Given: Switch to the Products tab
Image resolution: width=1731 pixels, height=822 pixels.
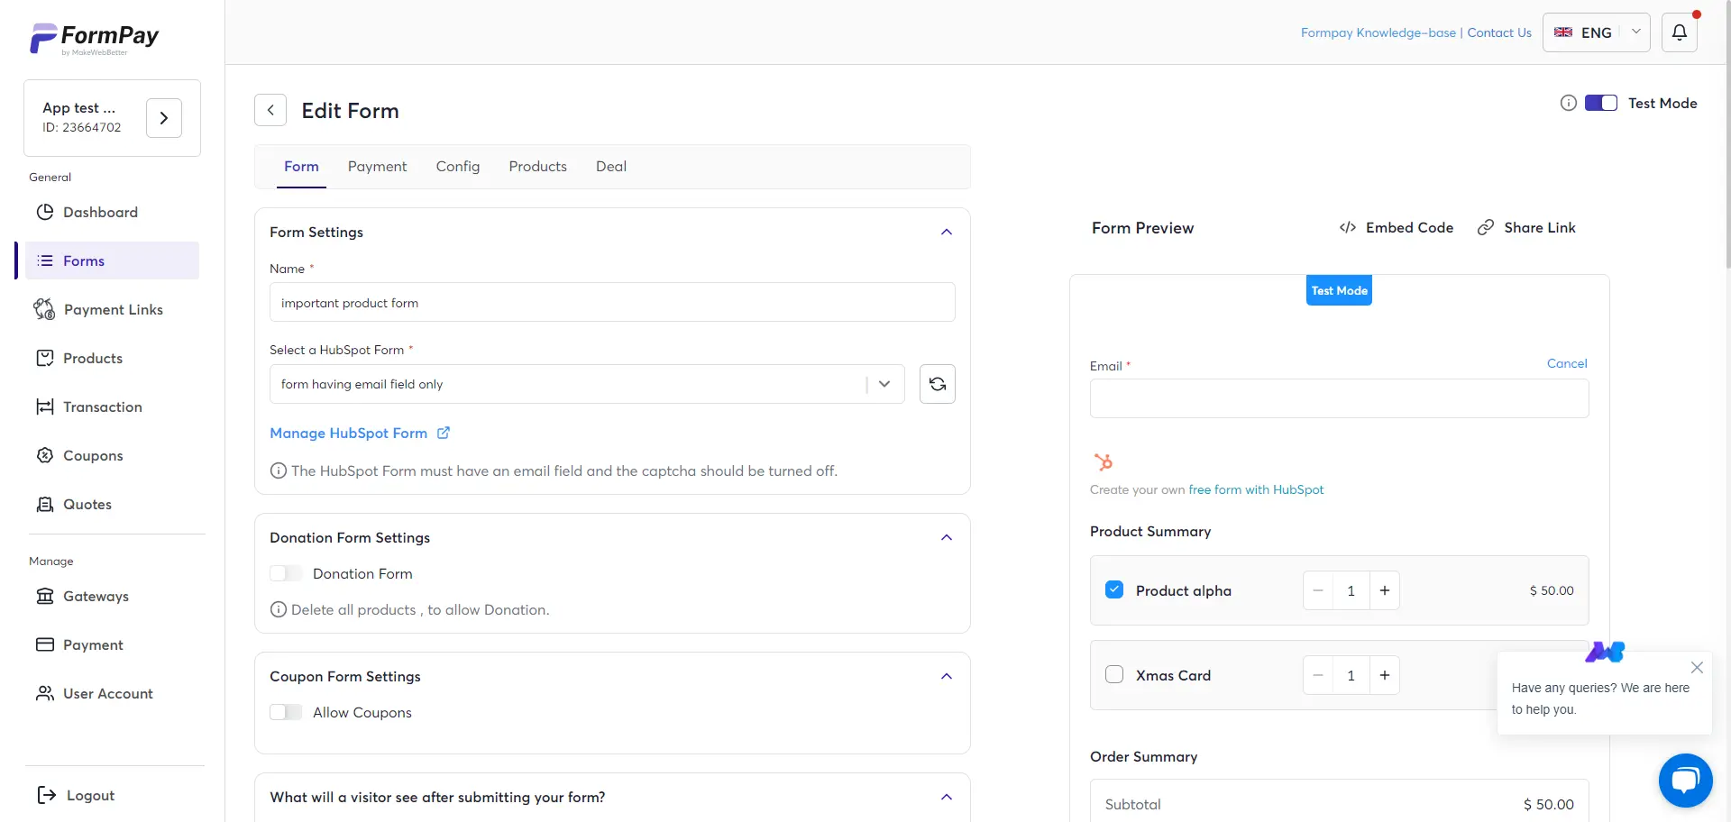Looking at the screenshot, I should point(537,167).
